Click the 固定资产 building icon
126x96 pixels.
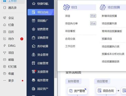[x=34, y=89]
